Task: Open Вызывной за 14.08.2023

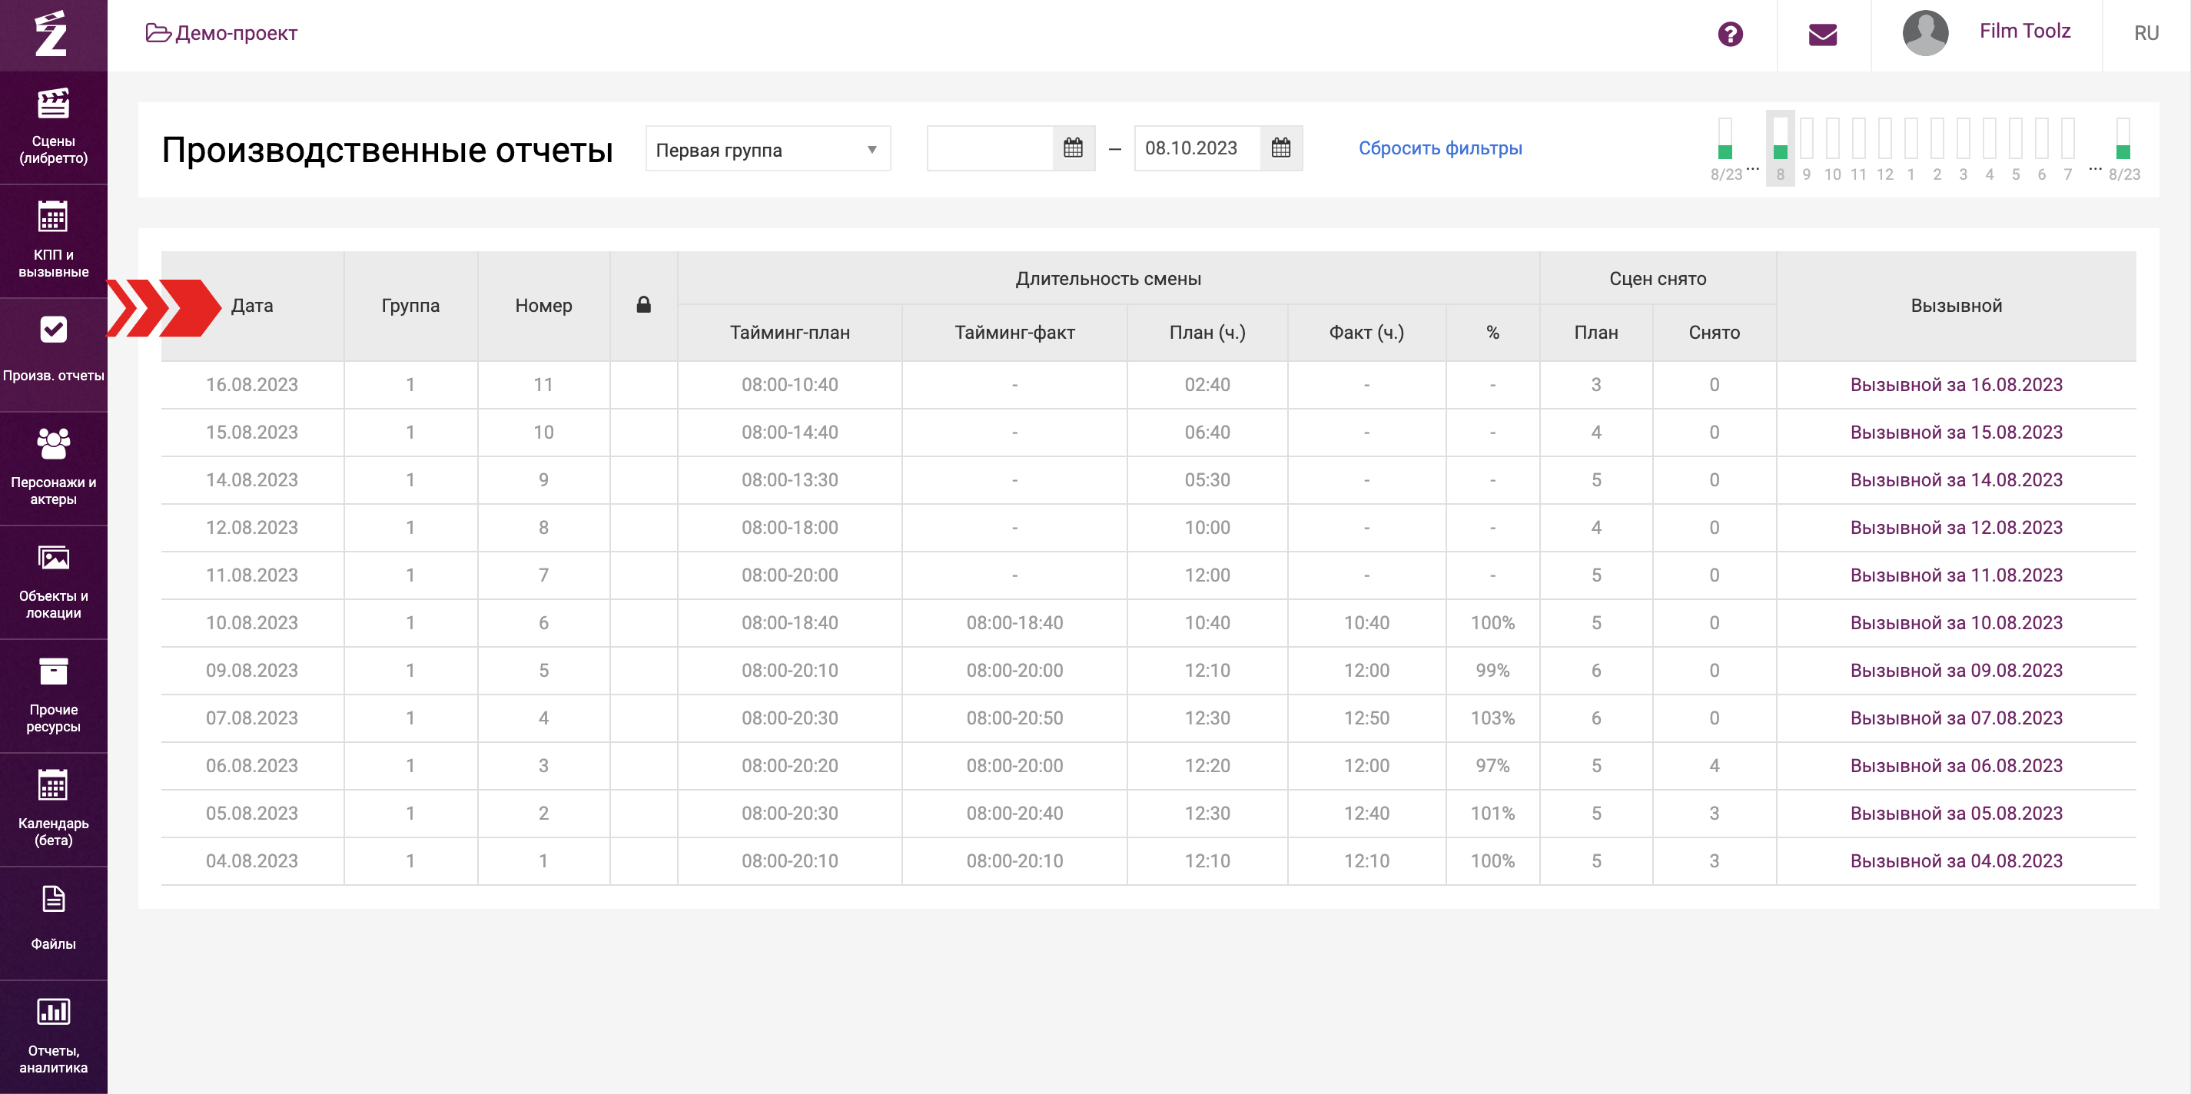Action: click(x=1957, y=479)
